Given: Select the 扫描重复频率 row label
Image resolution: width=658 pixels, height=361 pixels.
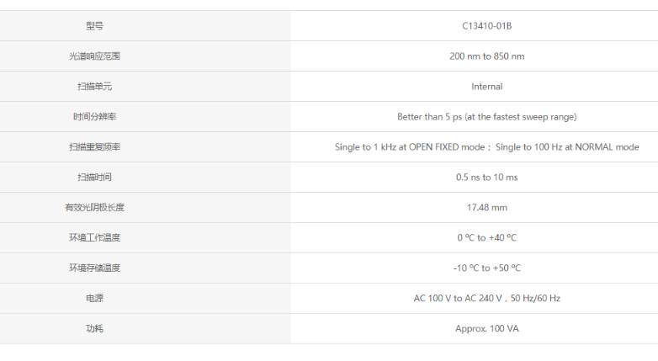Looking at the screenshot, I should (94, 147).
